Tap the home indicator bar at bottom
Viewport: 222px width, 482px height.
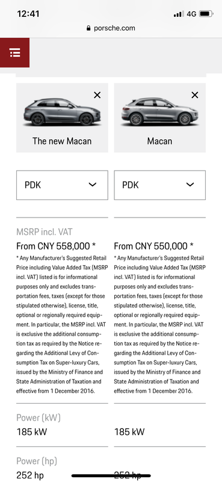coord(111,475)
